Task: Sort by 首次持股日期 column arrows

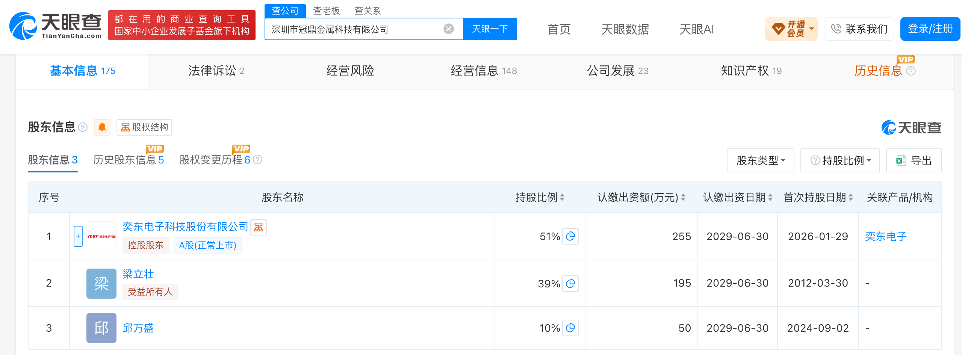Action: 851,197
